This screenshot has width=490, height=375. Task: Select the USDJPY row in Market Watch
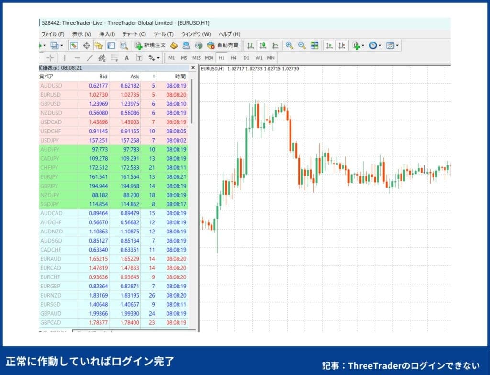(114, 140)
